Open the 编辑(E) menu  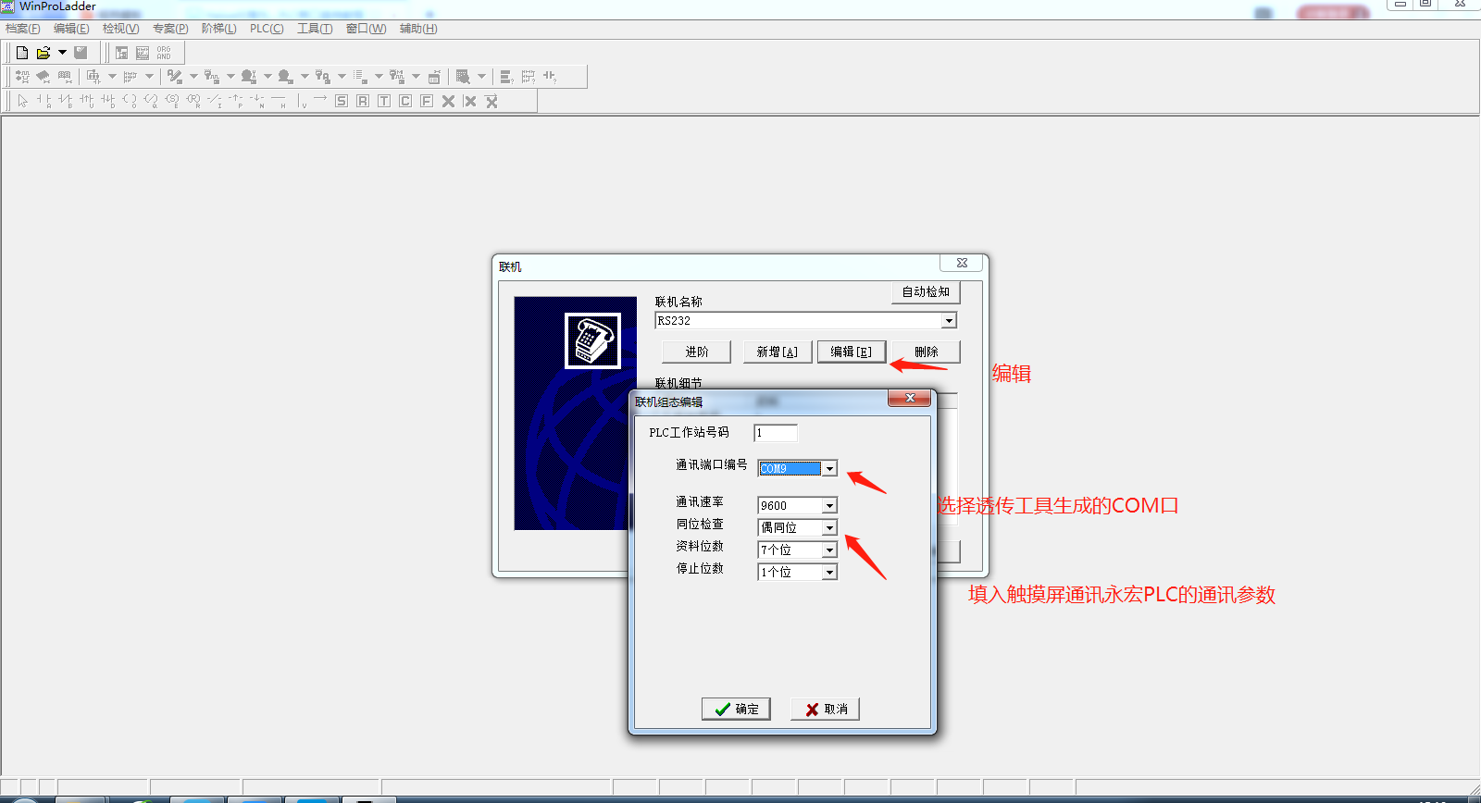coord(71,29)
